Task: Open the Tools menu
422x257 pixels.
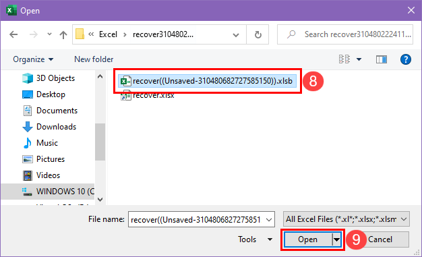Action: click(x=255, y=239)
